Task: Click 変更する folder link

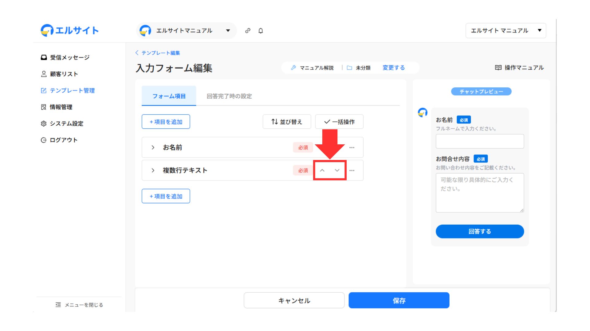Action: coord(393,68)
